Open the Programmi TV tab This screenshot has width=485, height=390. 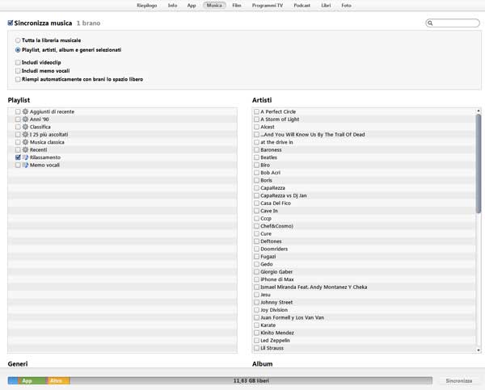point(268,6)
